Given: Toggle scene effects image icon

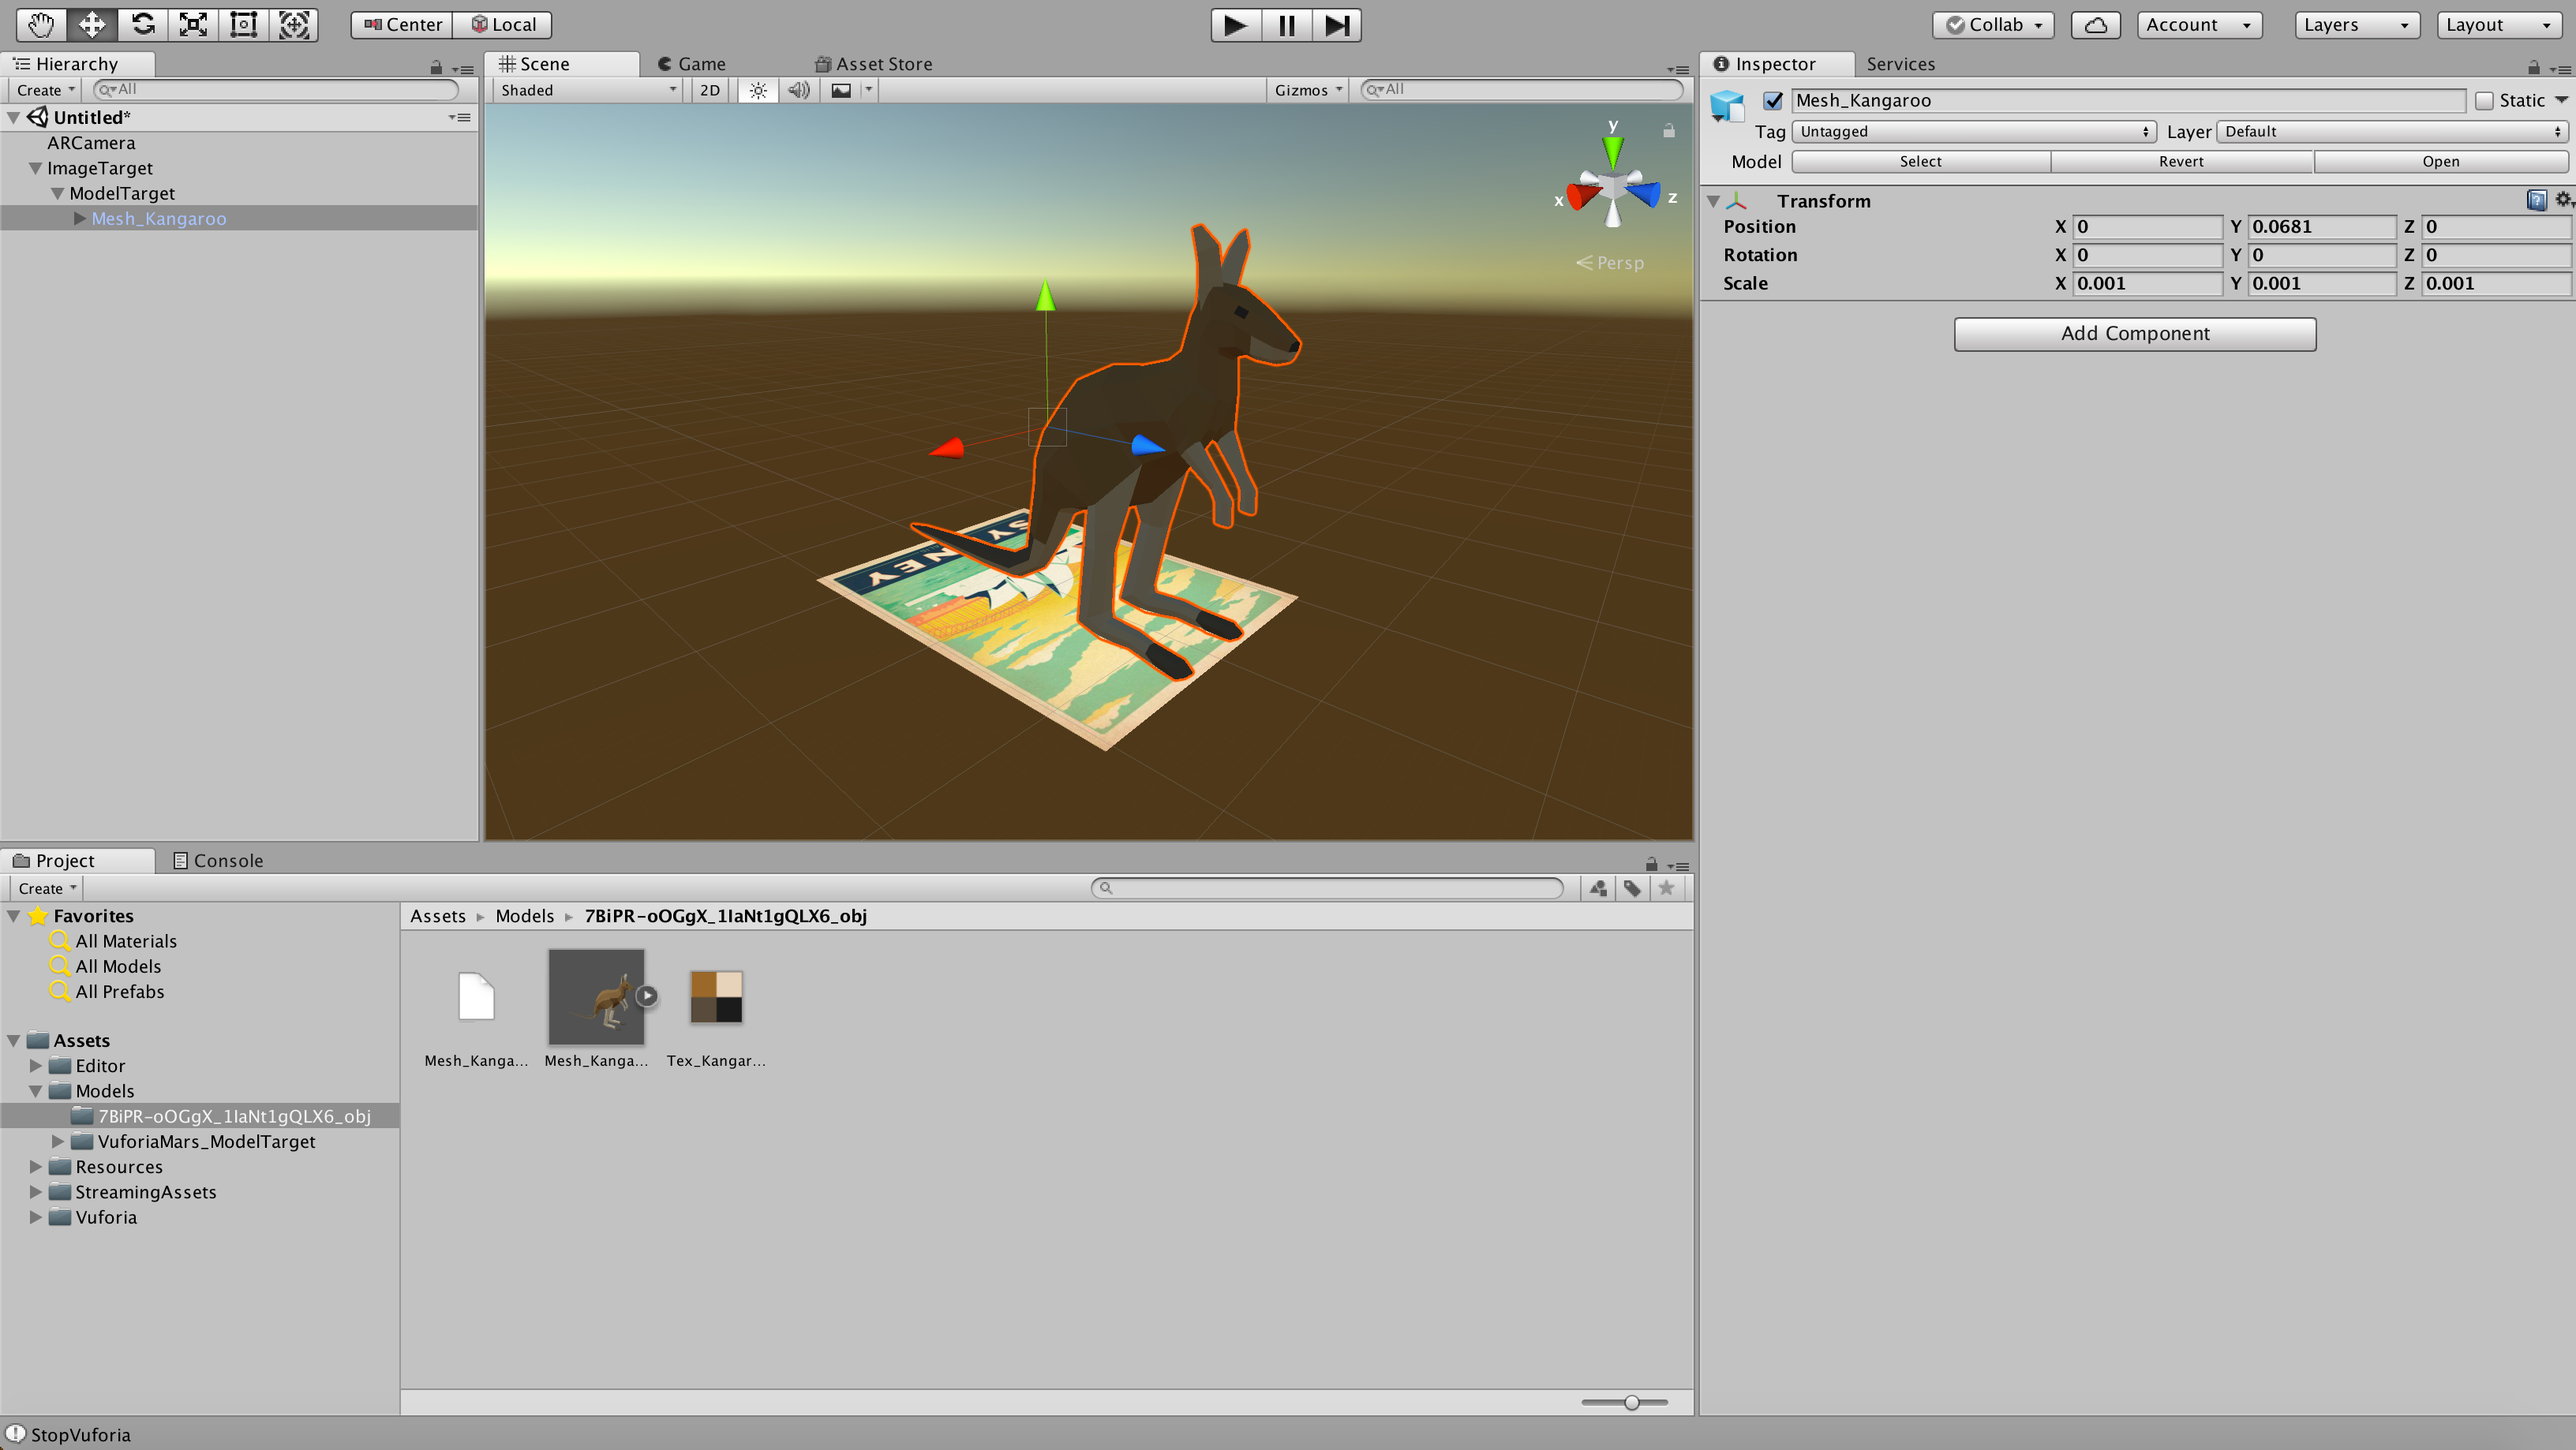Looking at the screenshot, I should [x=841, y=90].
